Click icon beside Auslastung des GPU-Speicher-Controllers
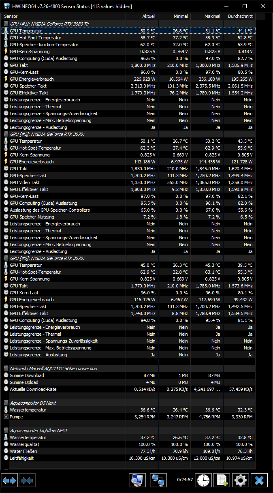 pos(6,210)
